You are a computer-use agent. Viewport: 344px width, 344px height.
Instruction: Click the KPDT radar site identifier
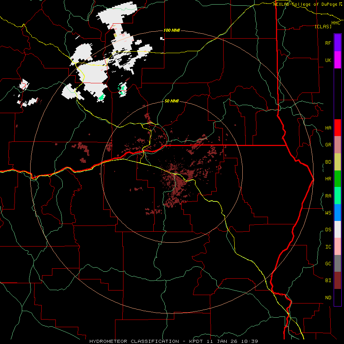pyautogui.click(x=196, y=341)
